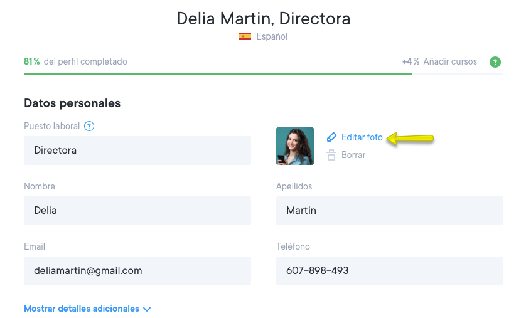Screen dimensions: 526x318
Task: Focus the Puesto laboral field containing Directora
Action: (x=137, y=151)
